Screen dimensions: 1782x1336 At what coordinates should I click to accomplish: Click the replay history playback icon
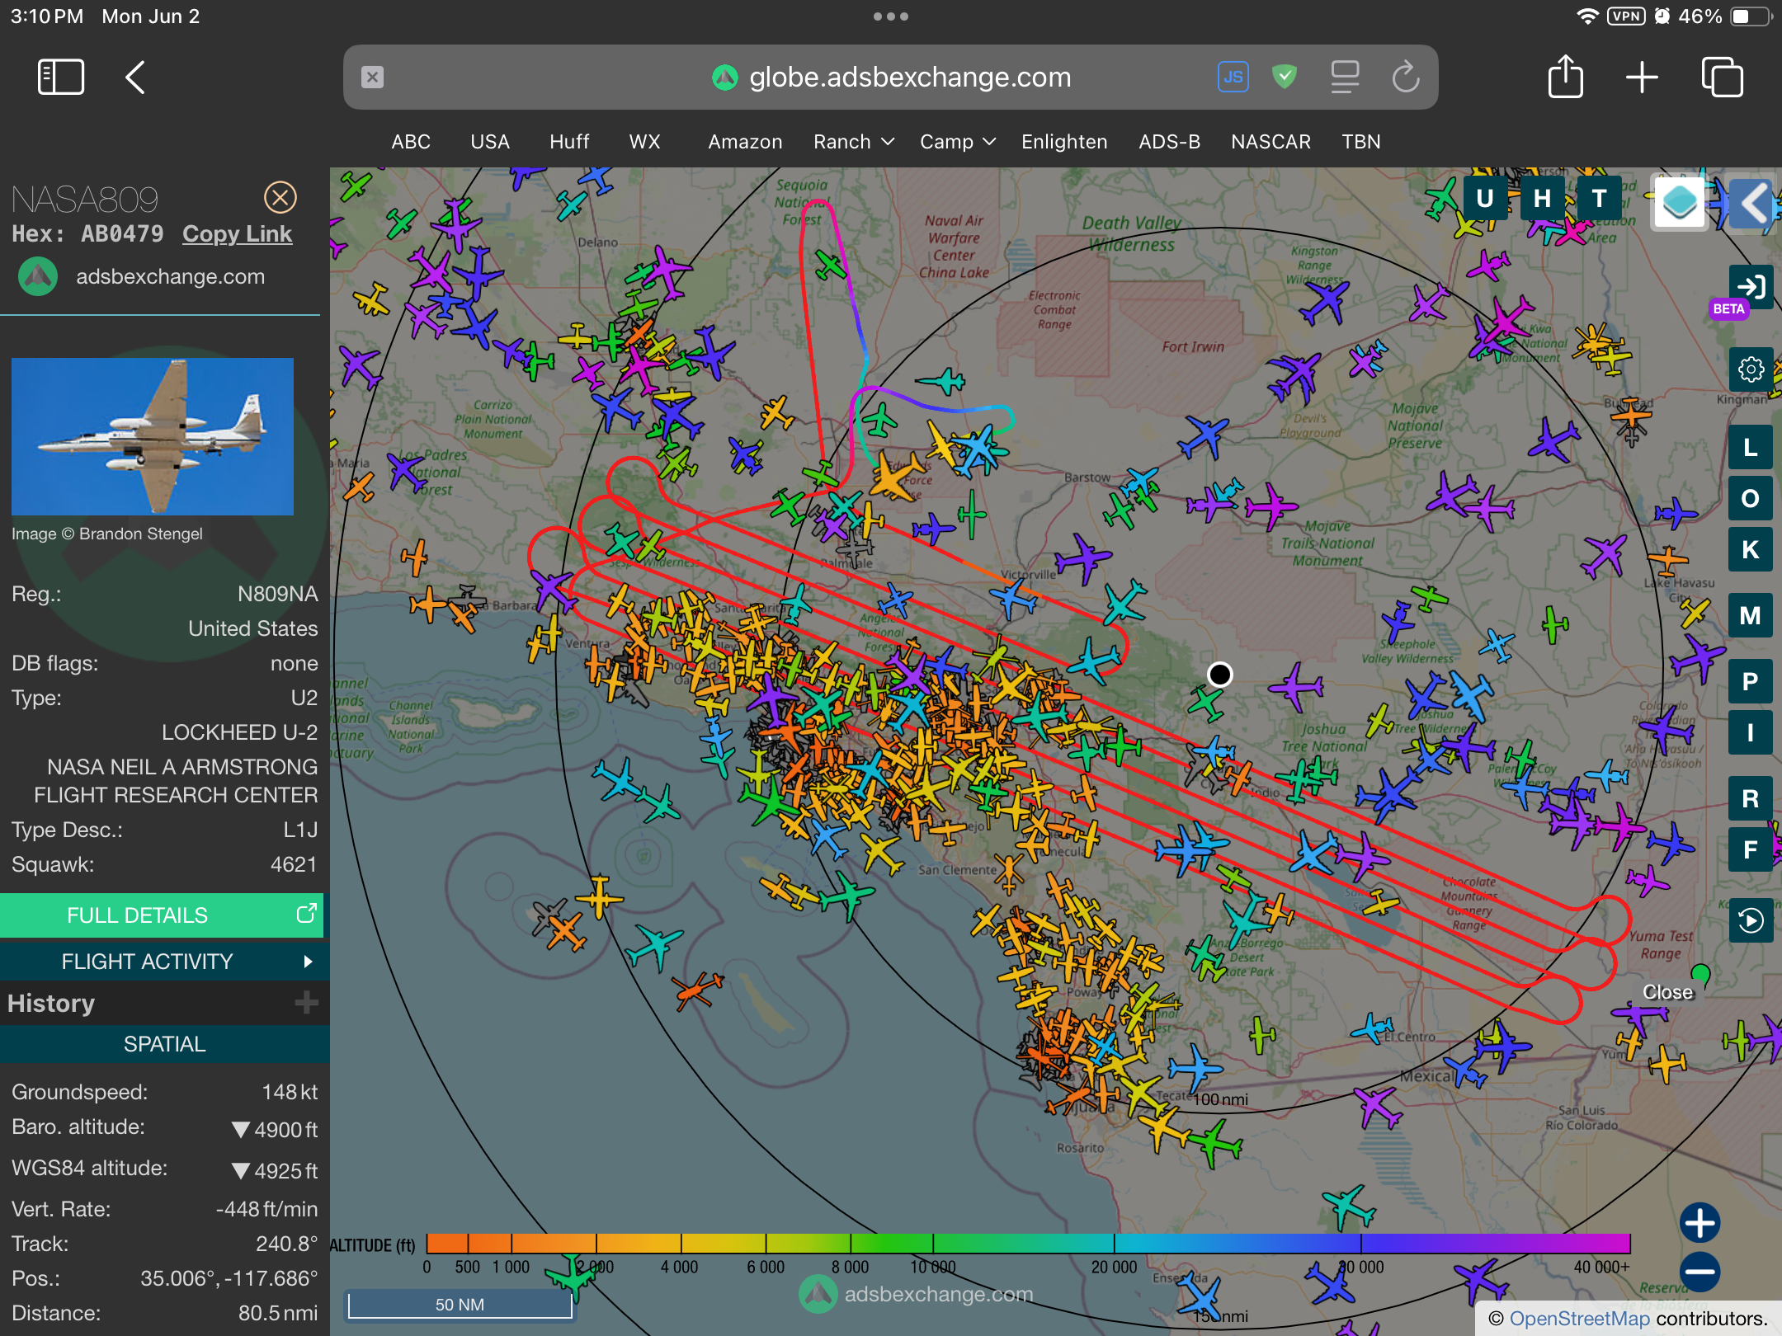coord(1750,920)
